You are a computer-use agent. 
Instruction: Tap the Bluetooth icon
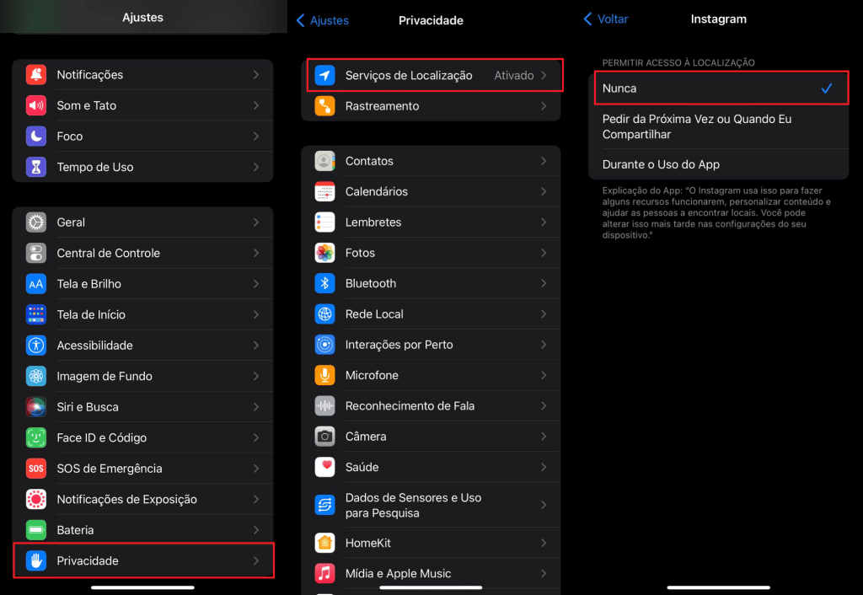(x=324, y=283)
